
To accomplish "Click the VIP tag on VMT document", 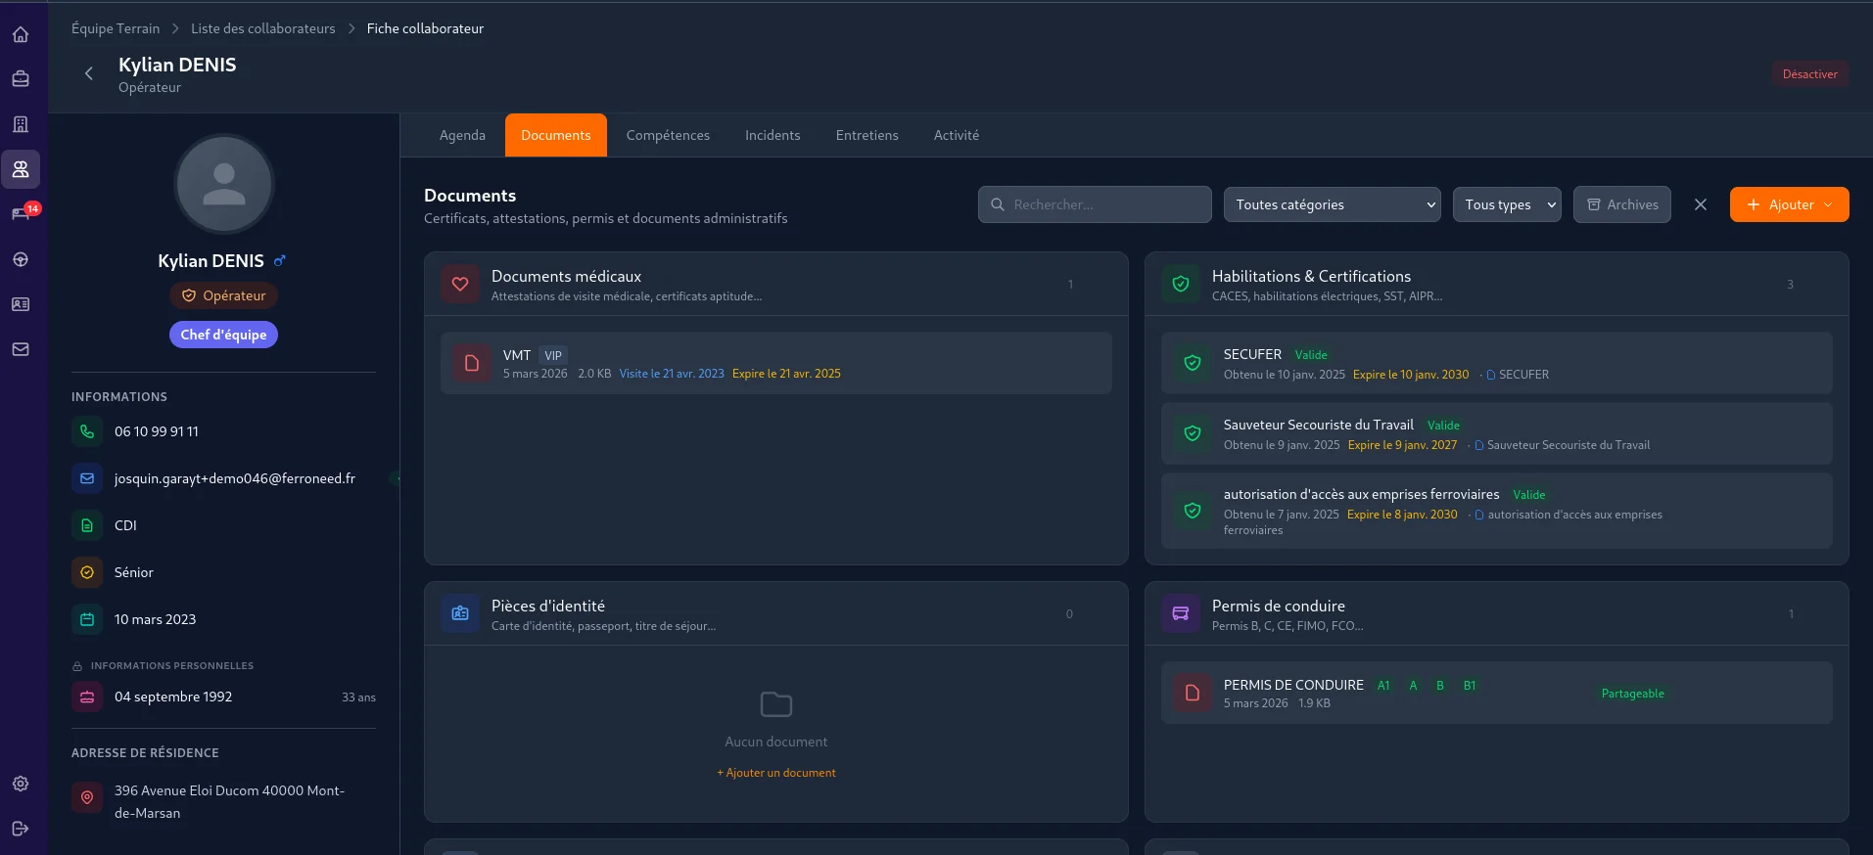I will point(553,356).
